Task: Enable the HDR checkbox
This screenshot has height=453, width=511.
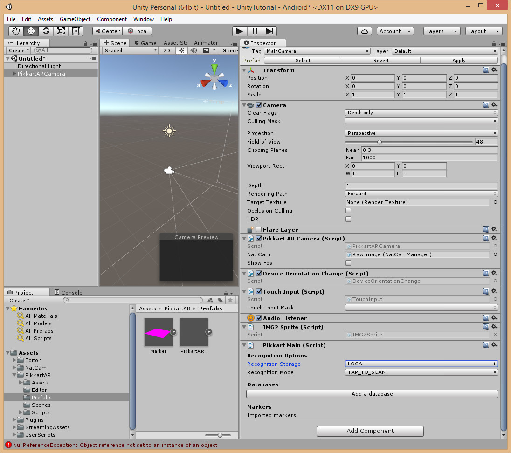Action: (x=348, y=219)
